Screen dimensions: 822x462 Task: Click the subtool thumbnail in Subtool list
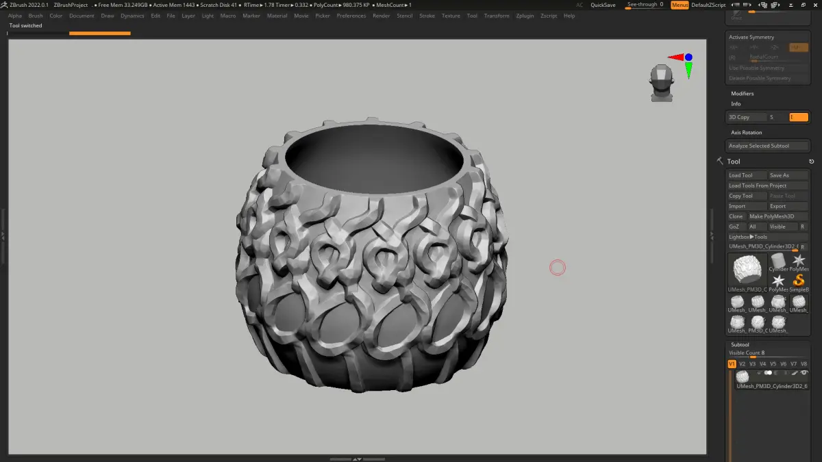pyautogui.click(x=743, y=376)
